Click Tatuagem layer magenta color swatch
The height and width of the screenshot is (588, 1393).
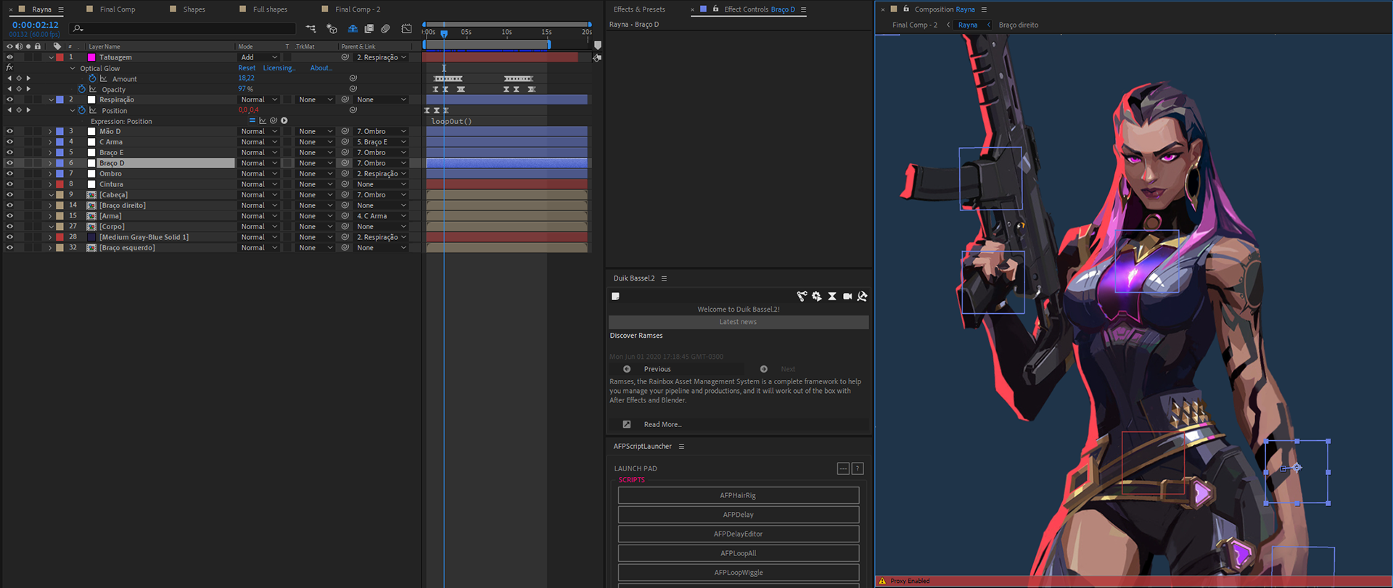(91, 57)
